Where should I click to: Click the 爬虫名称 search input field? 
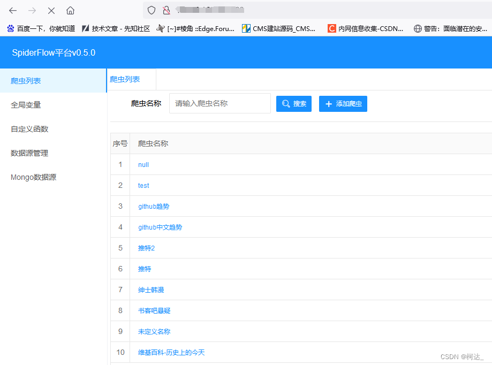(x=219, y=103)
